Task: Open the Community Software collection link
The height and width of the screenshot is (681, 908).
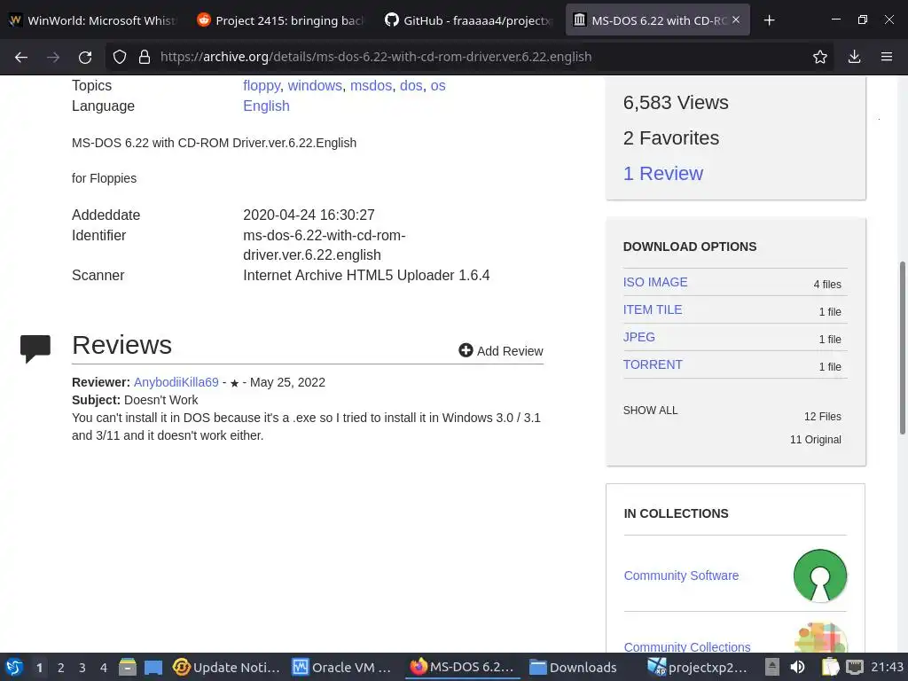Action: pos(681,575)
